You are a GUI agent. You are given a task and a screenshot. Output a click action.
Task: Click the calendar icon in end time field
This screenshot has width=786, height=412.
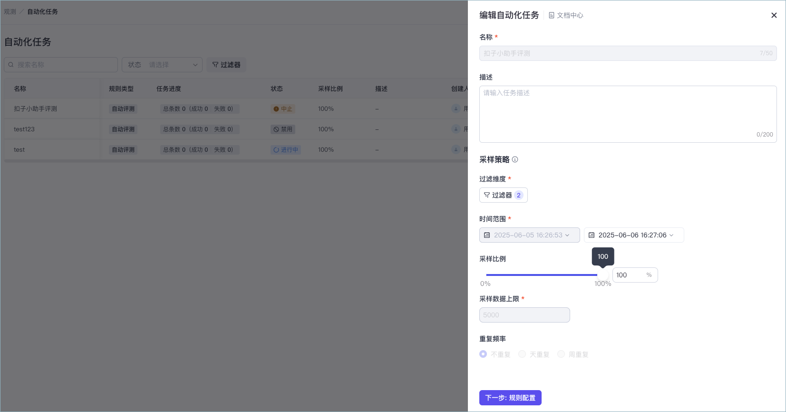pos(592,235)
